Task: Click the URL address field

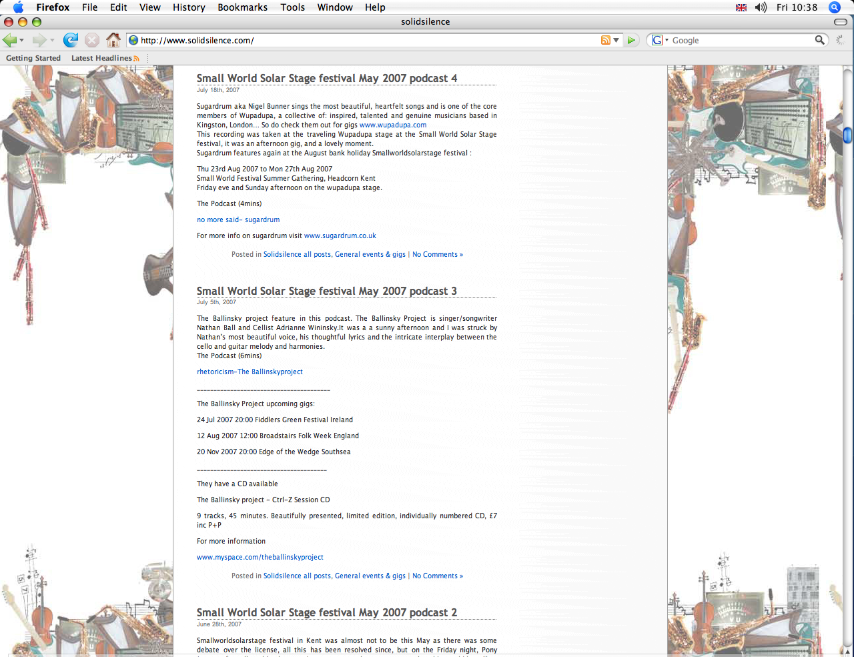Action: tap(367, 40)
